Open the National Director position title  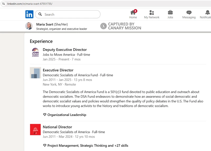57,127
